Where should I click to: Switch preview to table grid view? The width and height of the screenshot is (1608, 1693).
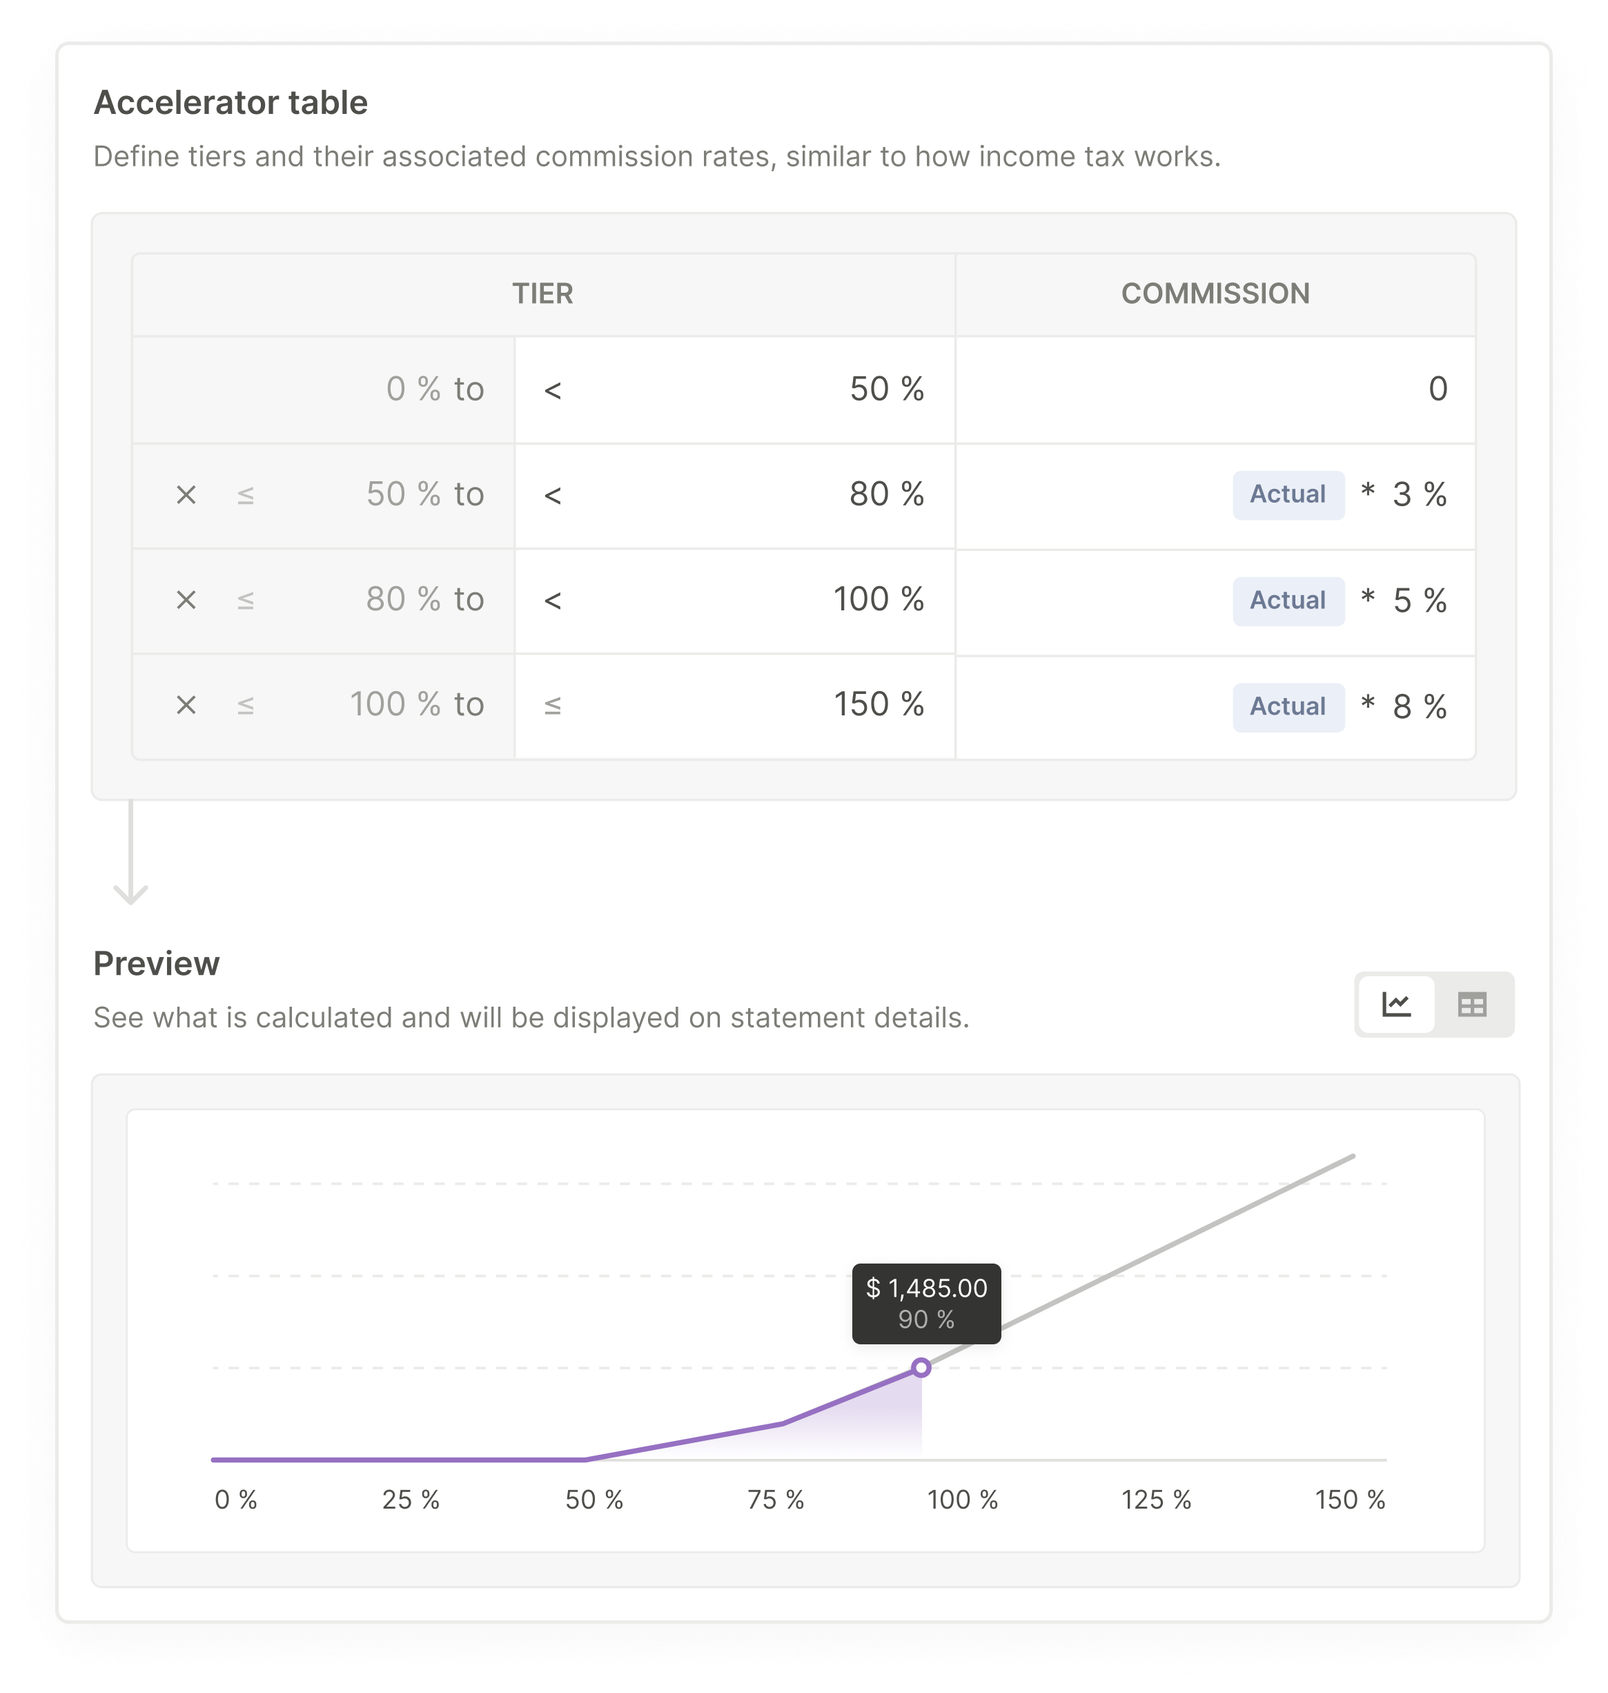tap(1472, 1005)
